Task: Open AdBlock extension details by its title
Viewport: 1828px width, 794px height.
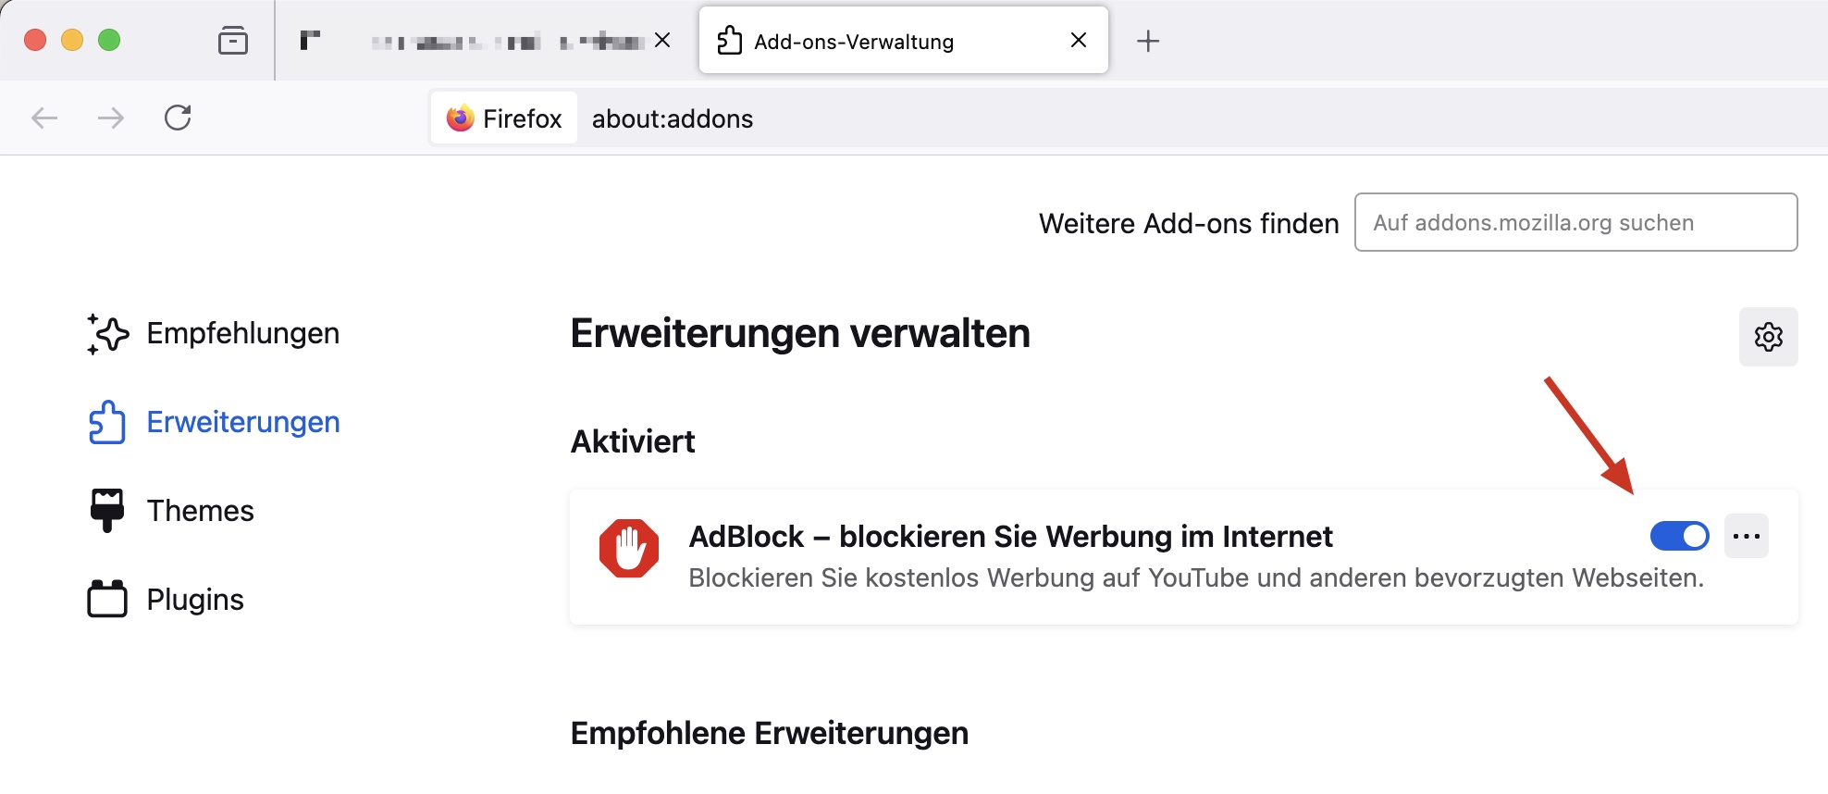Action: pos(1010,537)
